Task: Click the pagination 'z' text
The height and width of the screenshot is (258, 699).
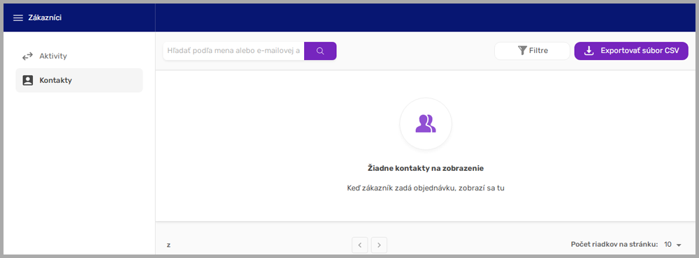Action: (x=168, y=245)
